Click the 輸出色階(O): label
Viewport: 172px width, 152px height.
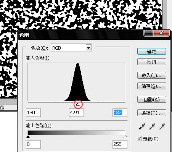[39, 126]
